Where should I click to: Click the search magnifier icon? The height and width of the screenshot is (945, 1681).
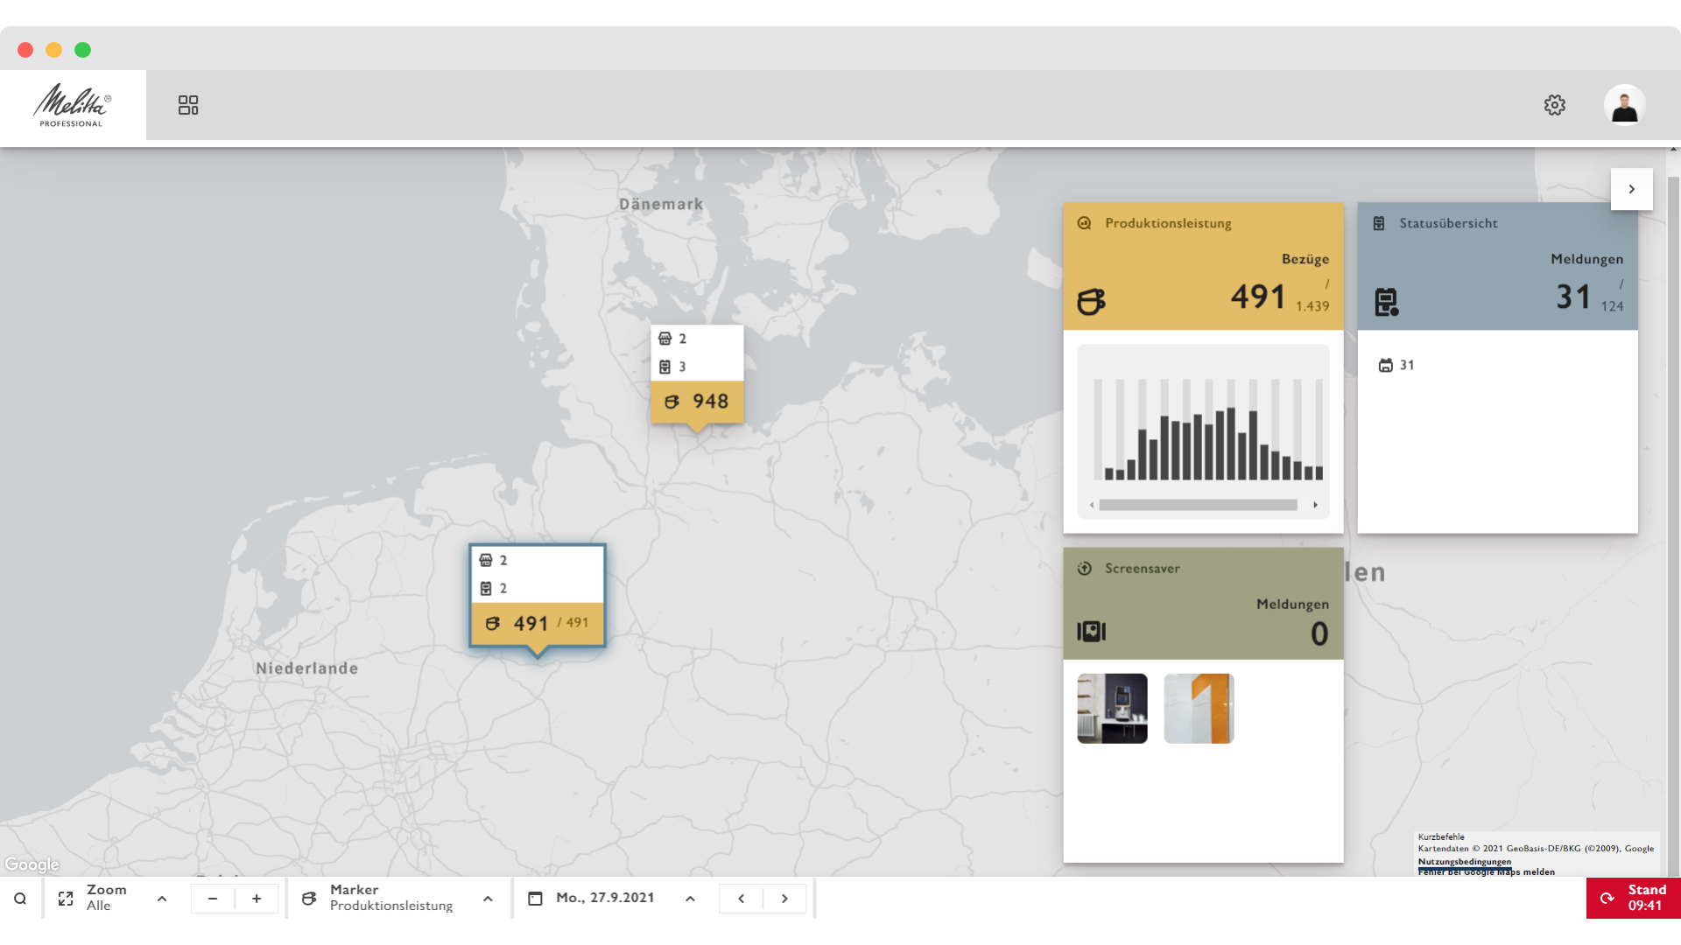point(20,899)
